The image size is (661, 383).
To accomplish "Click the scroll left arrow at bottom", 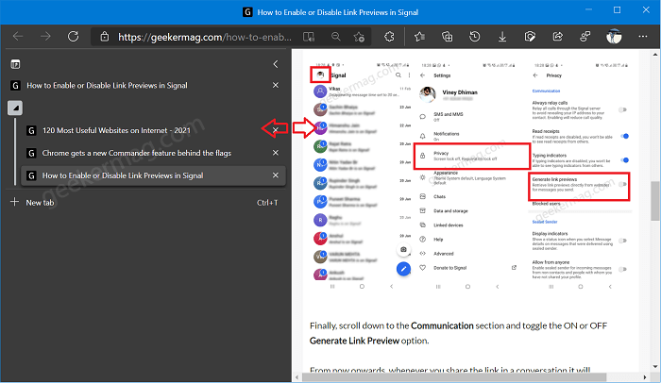I will tap(297, 377).
